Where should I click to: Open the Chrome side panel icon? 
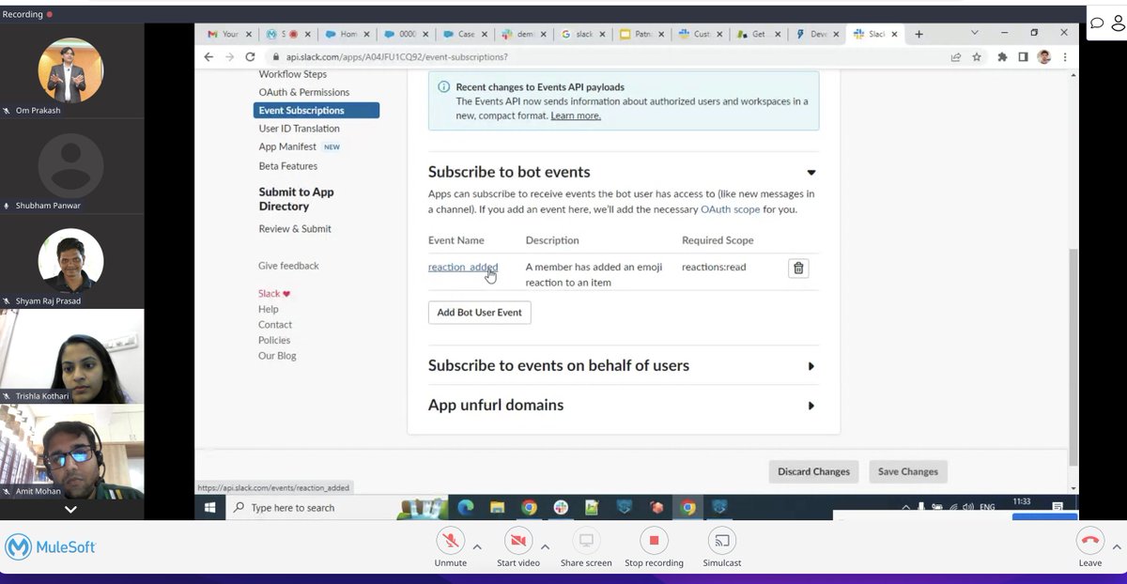coord(1023,57)
